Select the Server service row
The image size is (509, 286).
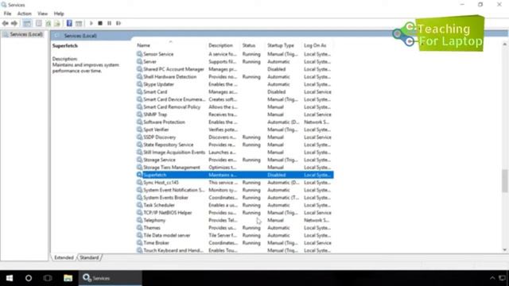pyautogui.click(x=235, y=62)
